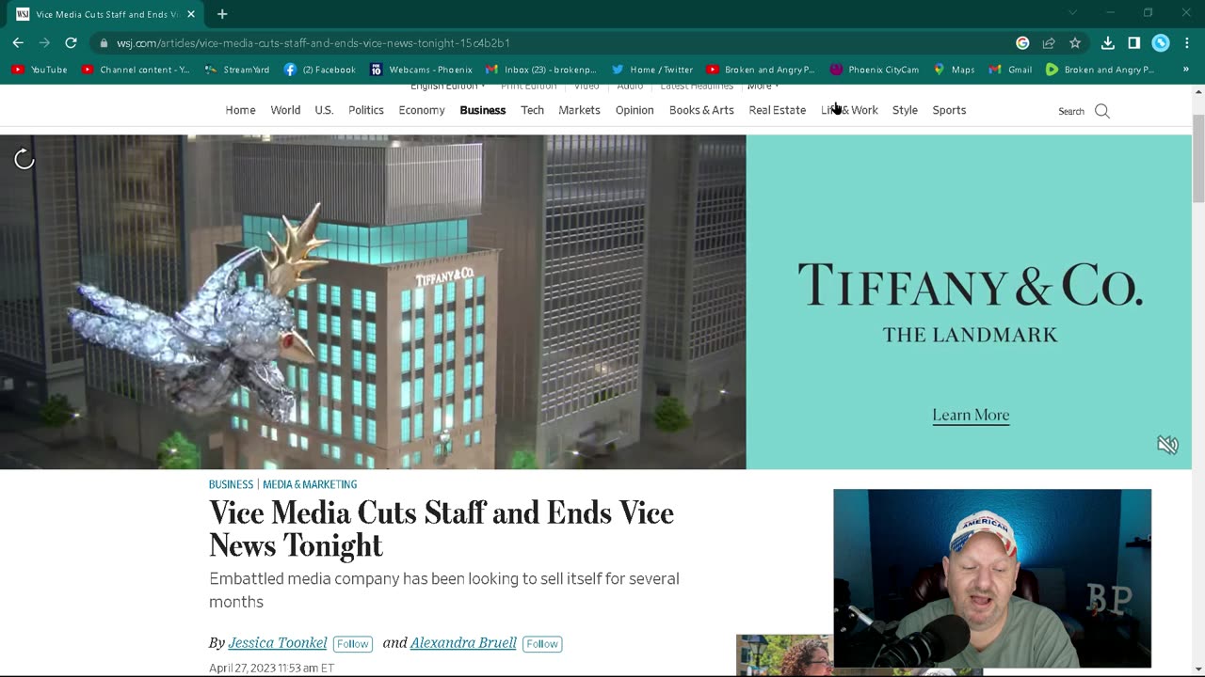Open the Markets section

coord(579,110)
